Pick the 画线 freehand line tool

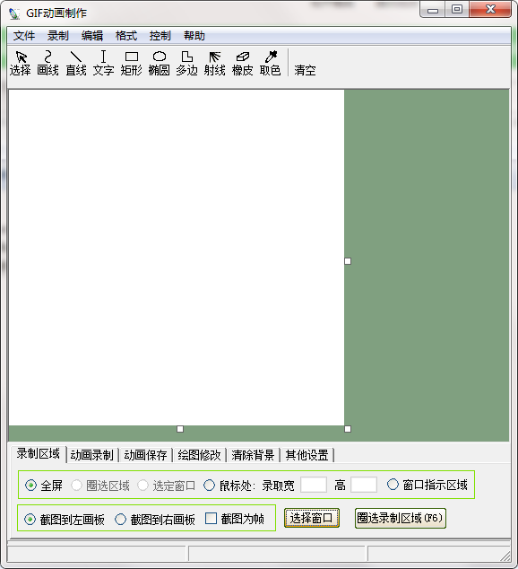coord(47,64)
